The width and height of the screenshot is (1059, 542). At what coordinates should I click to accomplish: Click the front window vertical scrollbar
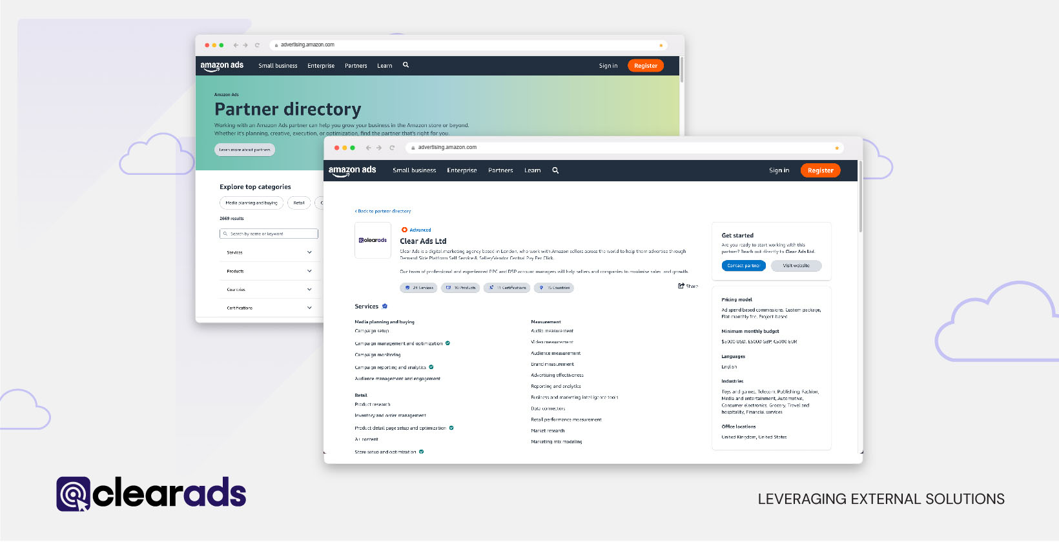tap(860, 197)
